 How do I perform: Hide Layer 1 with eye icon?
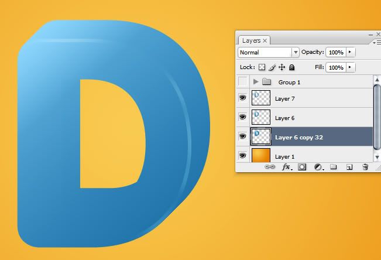(242, 155)
